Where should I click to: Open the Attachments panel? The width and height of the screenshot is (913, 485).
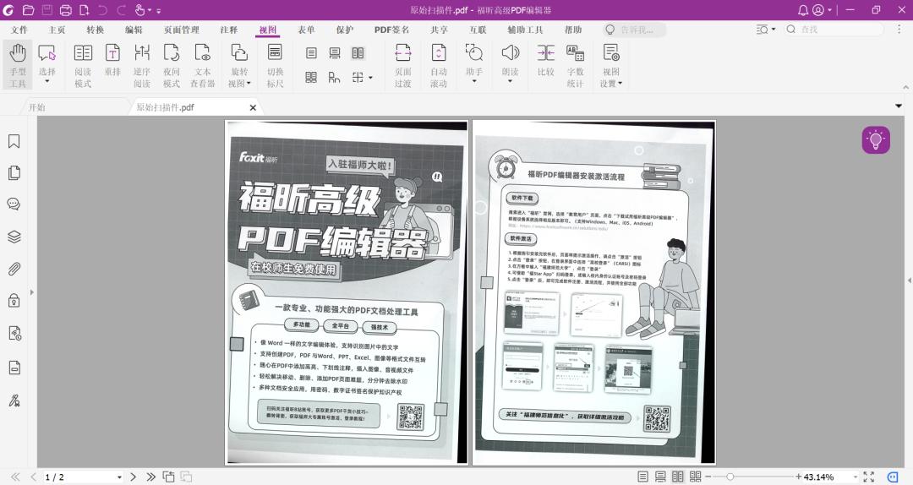pos(14,269)
